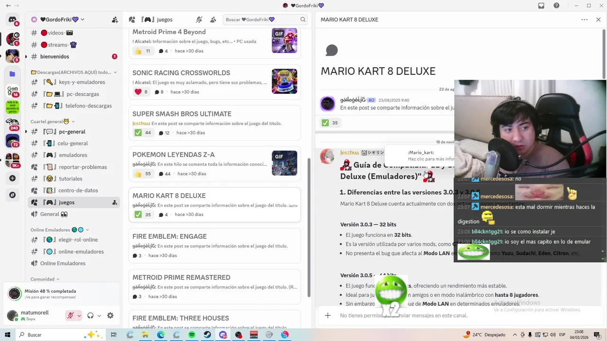Add a server with plus icon

pos(12,179)
